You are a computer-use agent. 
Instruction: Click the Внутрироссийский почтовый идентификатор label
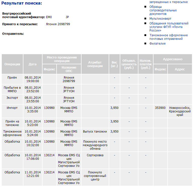pos(23,15)
